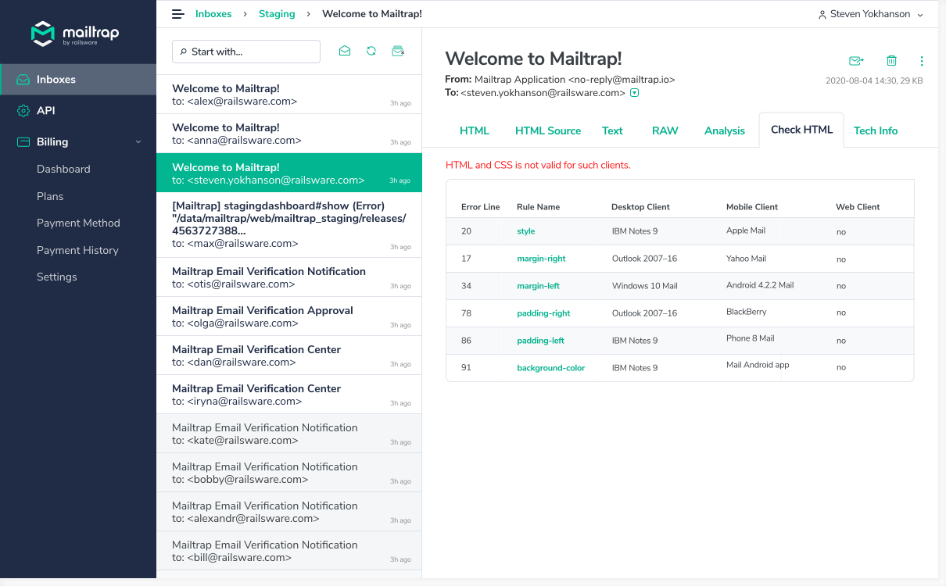Click the Error Line column header
946x586 pixels.
pos(480,207)
